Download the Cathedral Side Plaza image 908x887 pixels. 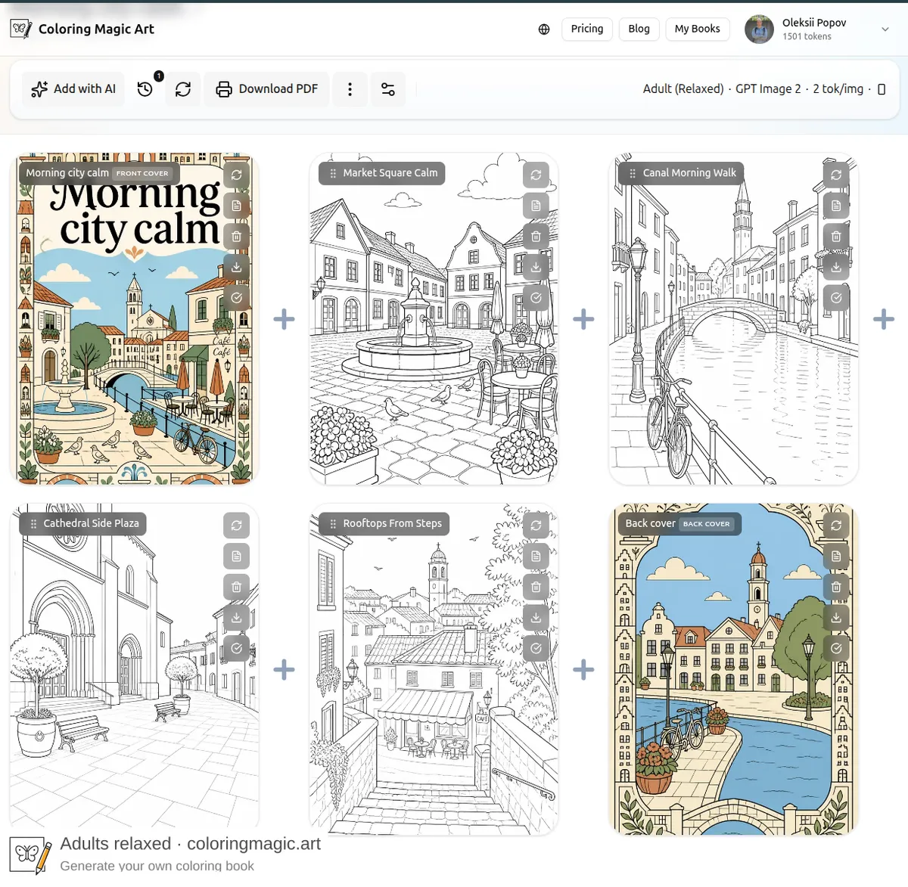237,618
